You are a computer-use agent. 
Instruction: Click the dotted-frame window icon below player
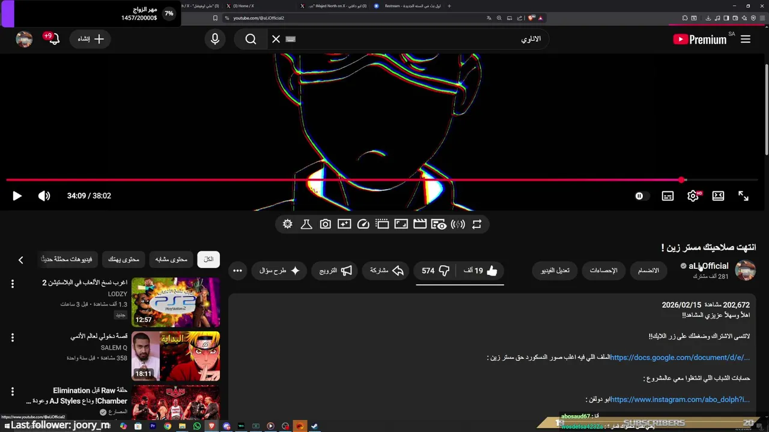pyautogui.click(x=382, y=224)
